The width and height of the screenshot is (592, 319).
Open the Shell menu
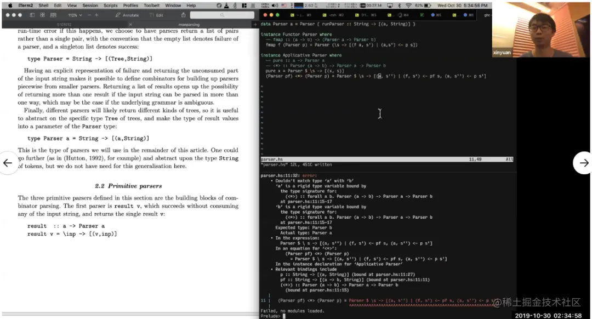point(43,5)
